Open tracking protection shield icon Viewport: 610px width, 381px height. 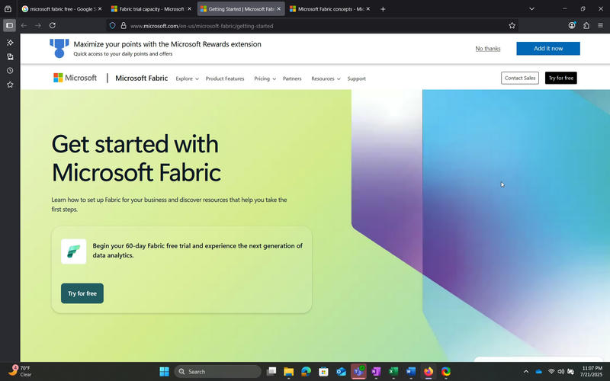coord(112,26)
